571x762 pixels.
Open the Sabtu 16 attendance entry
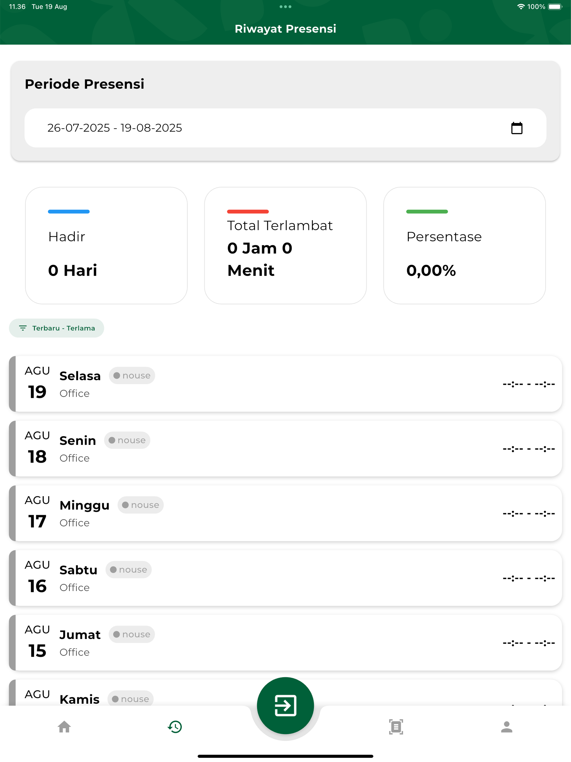pyautogui.click(x=285, y=578)
